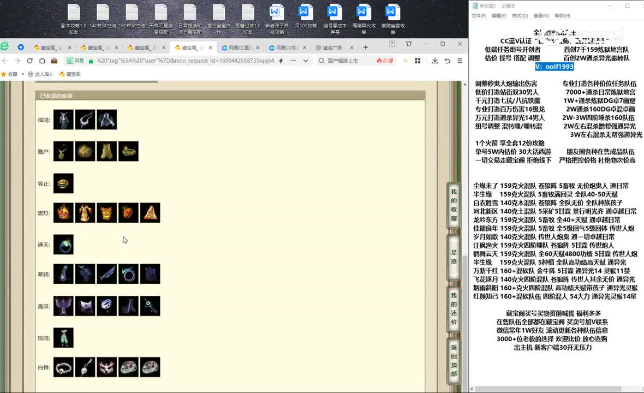Click the browser back arrow
This screenshot has width=644, height=393.
point(5,61)
